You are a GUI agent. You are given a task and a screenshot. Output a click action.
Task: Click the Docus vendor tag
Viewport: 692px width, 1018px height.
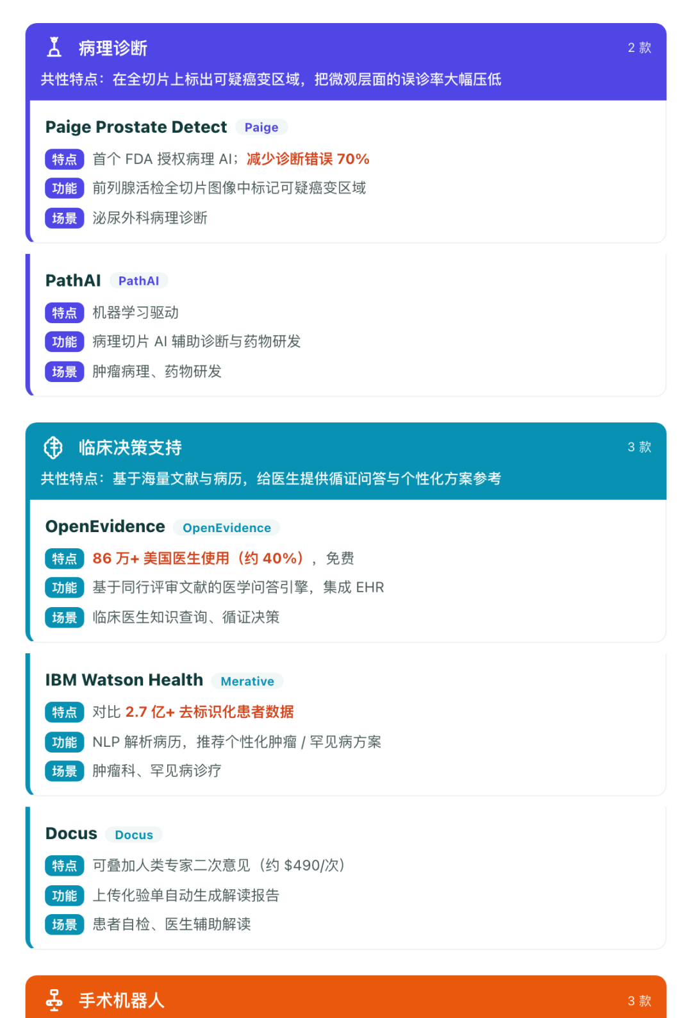(x=134, y=835)
